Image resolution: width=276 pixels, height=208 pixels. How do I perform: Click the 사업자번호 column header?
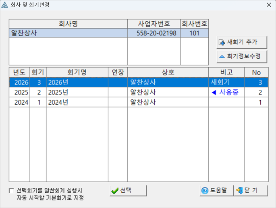pos(154,24)
